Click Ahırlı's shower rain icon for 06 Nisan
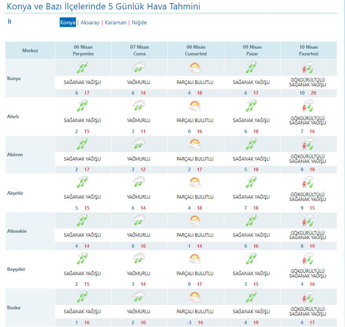Viewport: 345px width, 327px height. pos(83,106)
